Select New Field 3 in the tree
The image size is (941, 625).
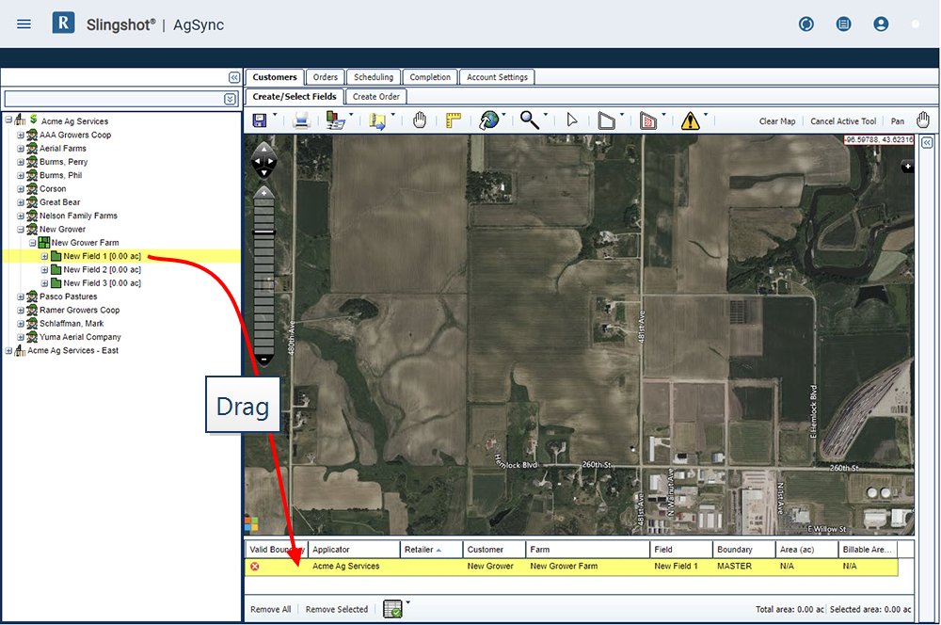click(x=102, y=283)
